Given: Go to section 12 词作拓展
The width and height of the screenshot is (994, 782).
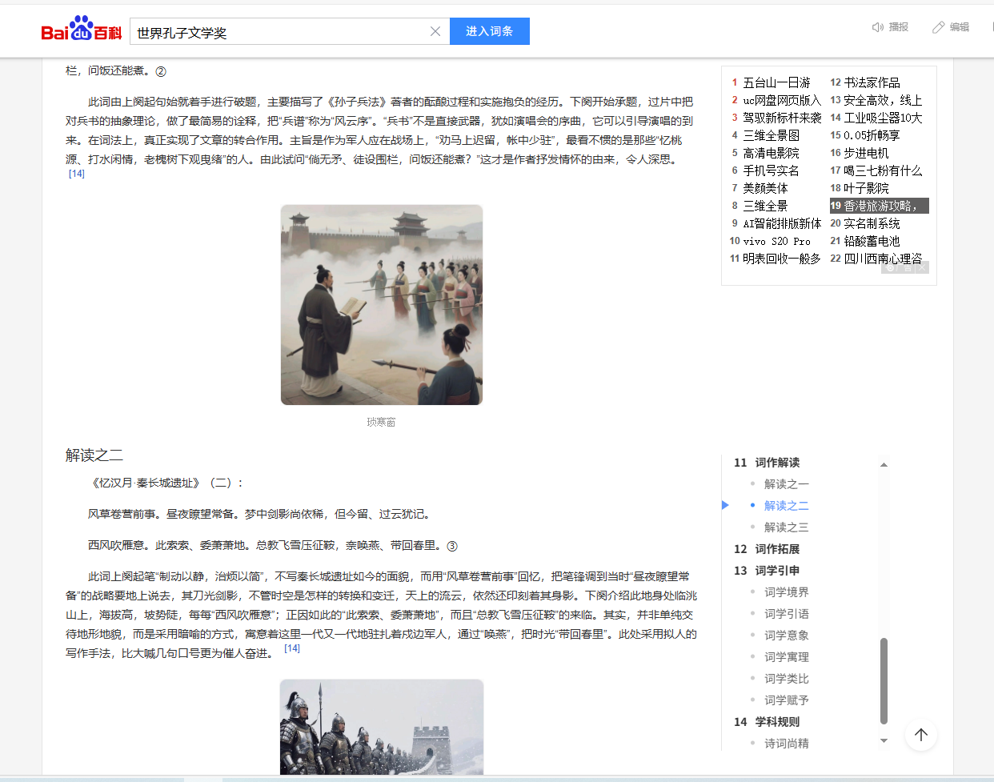Looking at the screenshot, I should point(776,549).
